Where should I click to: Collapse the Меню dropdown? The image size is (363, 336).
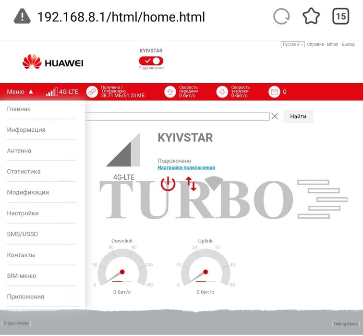click(x=20, y=92)
